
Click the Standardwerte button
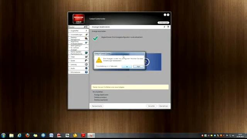(x=97, y=106)
